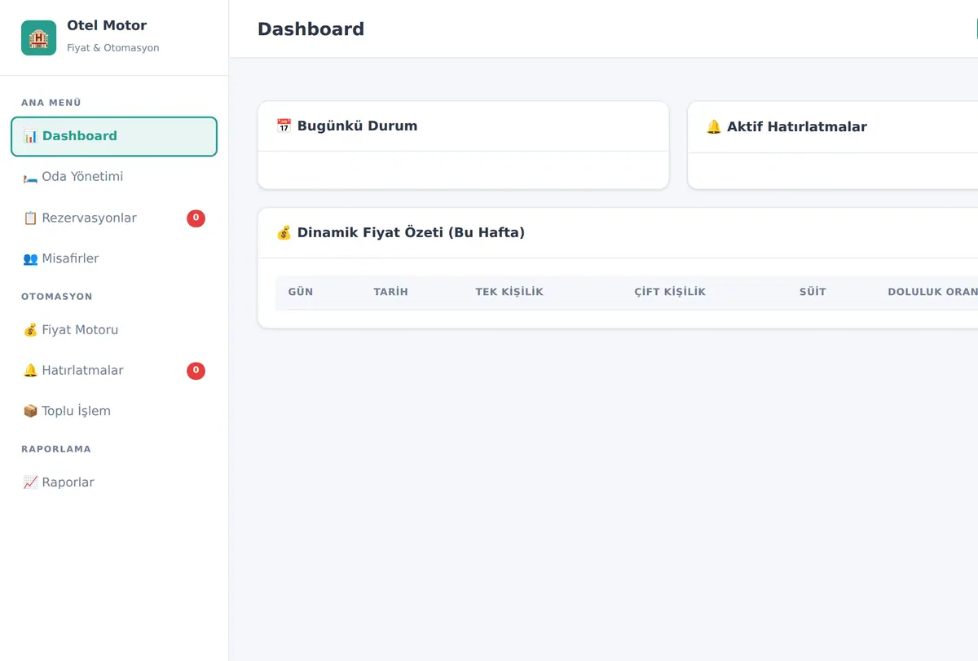Image resolution: width=978 pixels, height=661 pixels.
Task: Click the RAPORLAMA section label
Action: pos(56,449)
